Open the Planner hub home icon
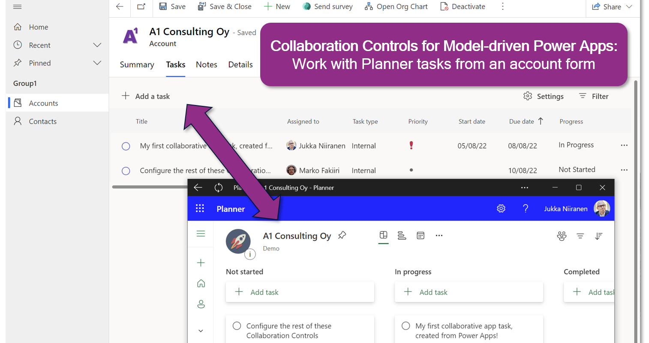 201,283
